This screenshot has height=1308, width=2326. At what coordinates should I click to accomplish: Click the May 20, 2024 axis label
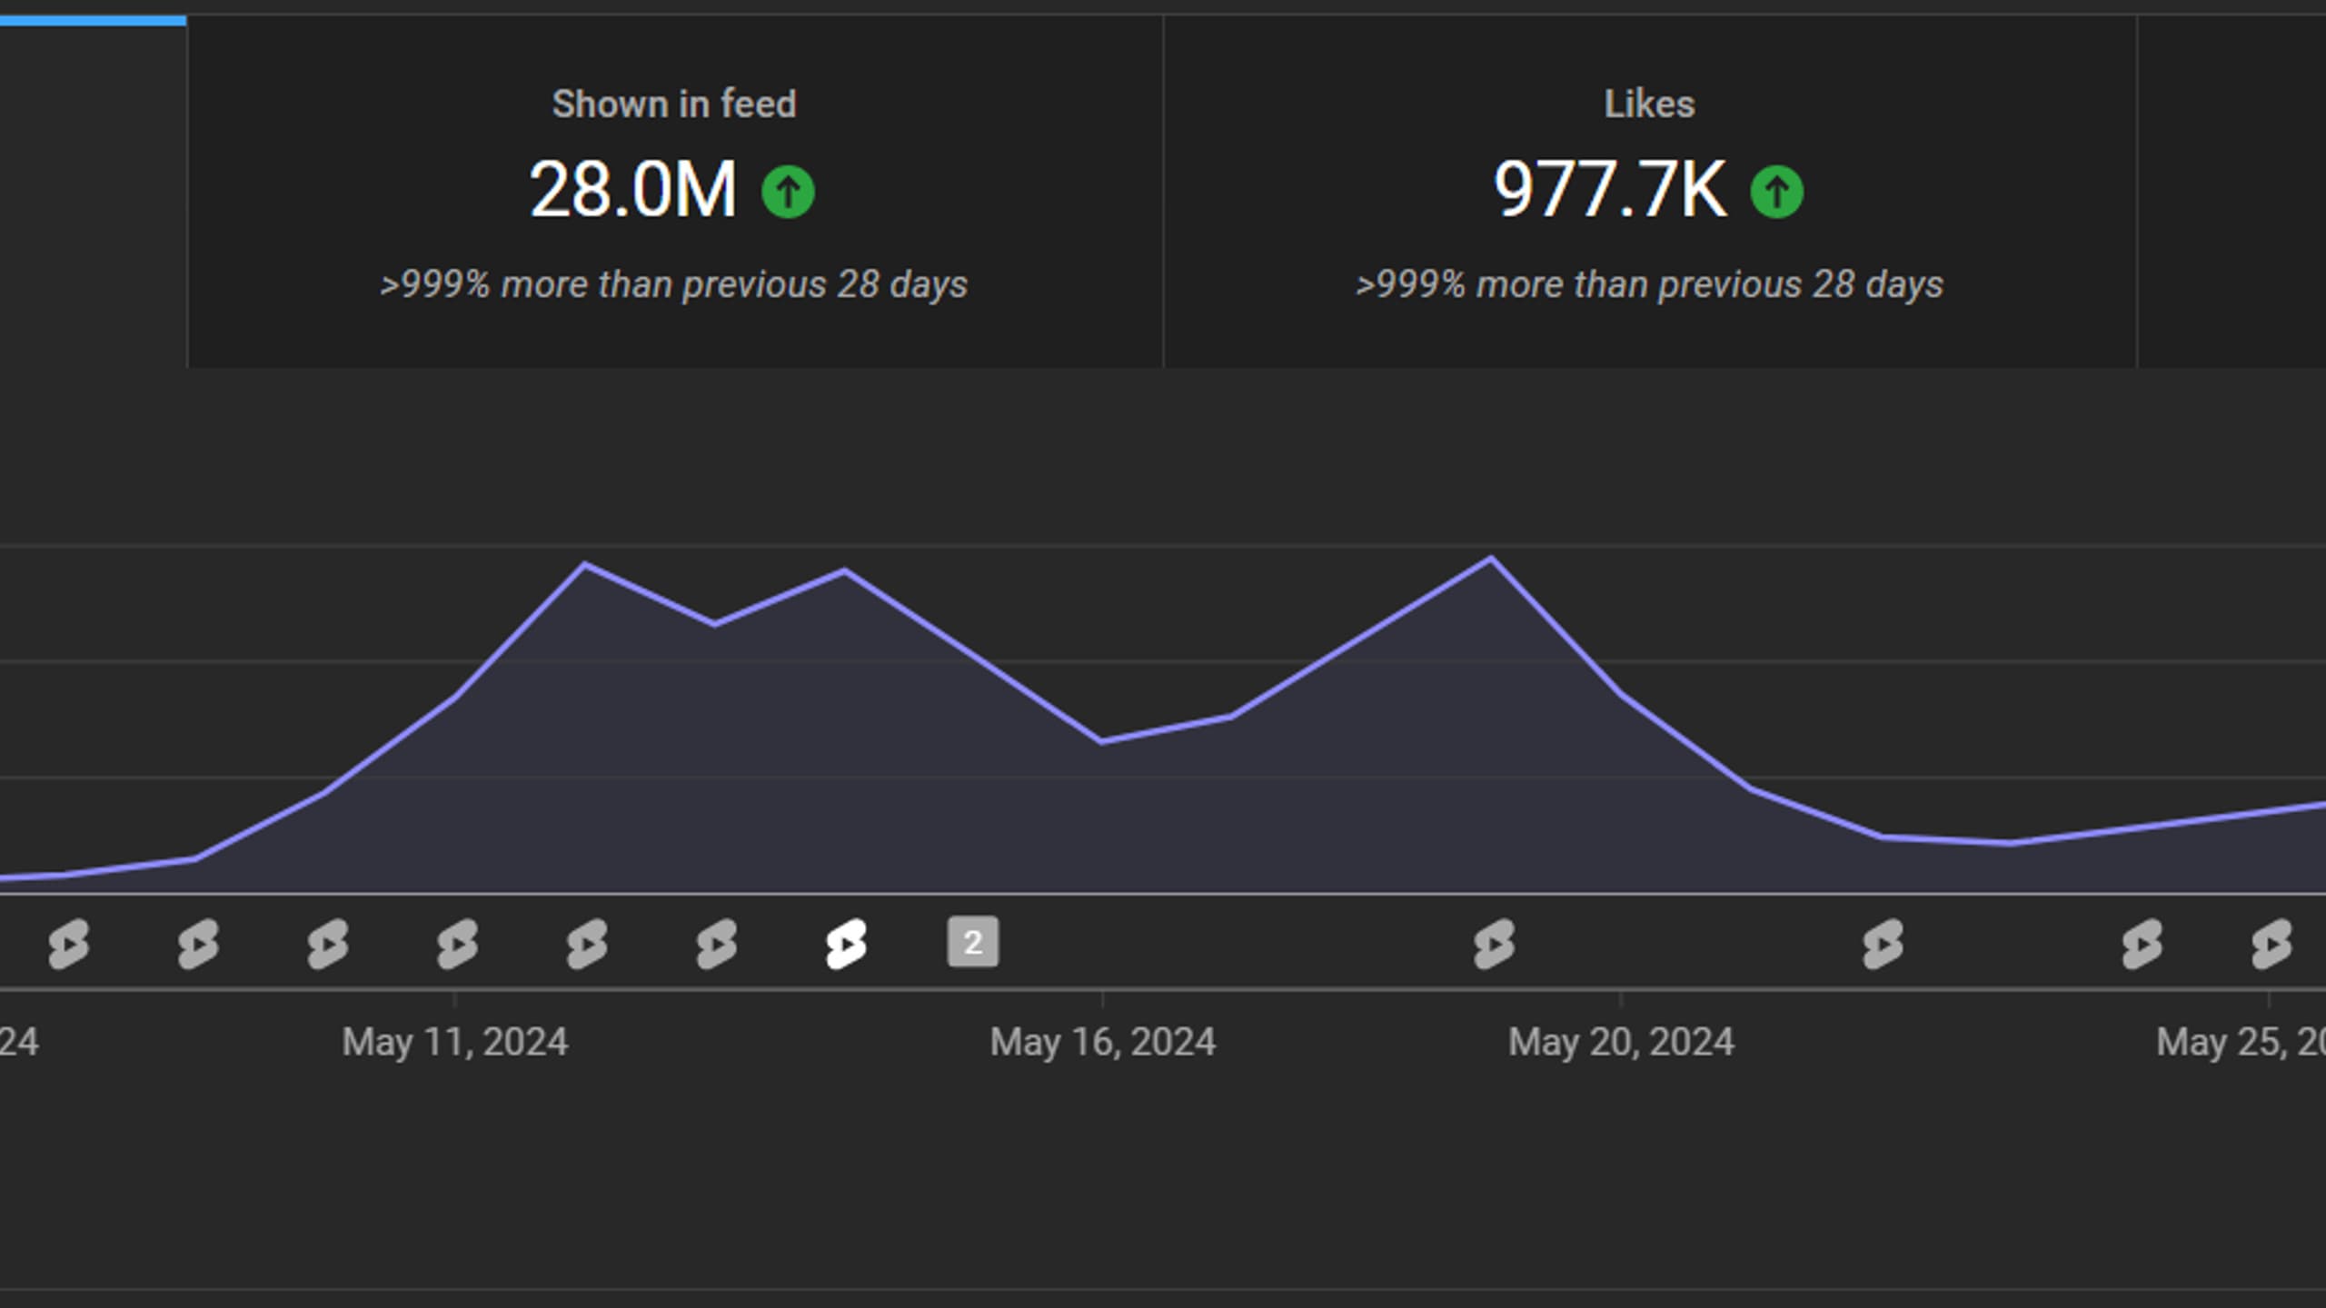[1622, 1042]
